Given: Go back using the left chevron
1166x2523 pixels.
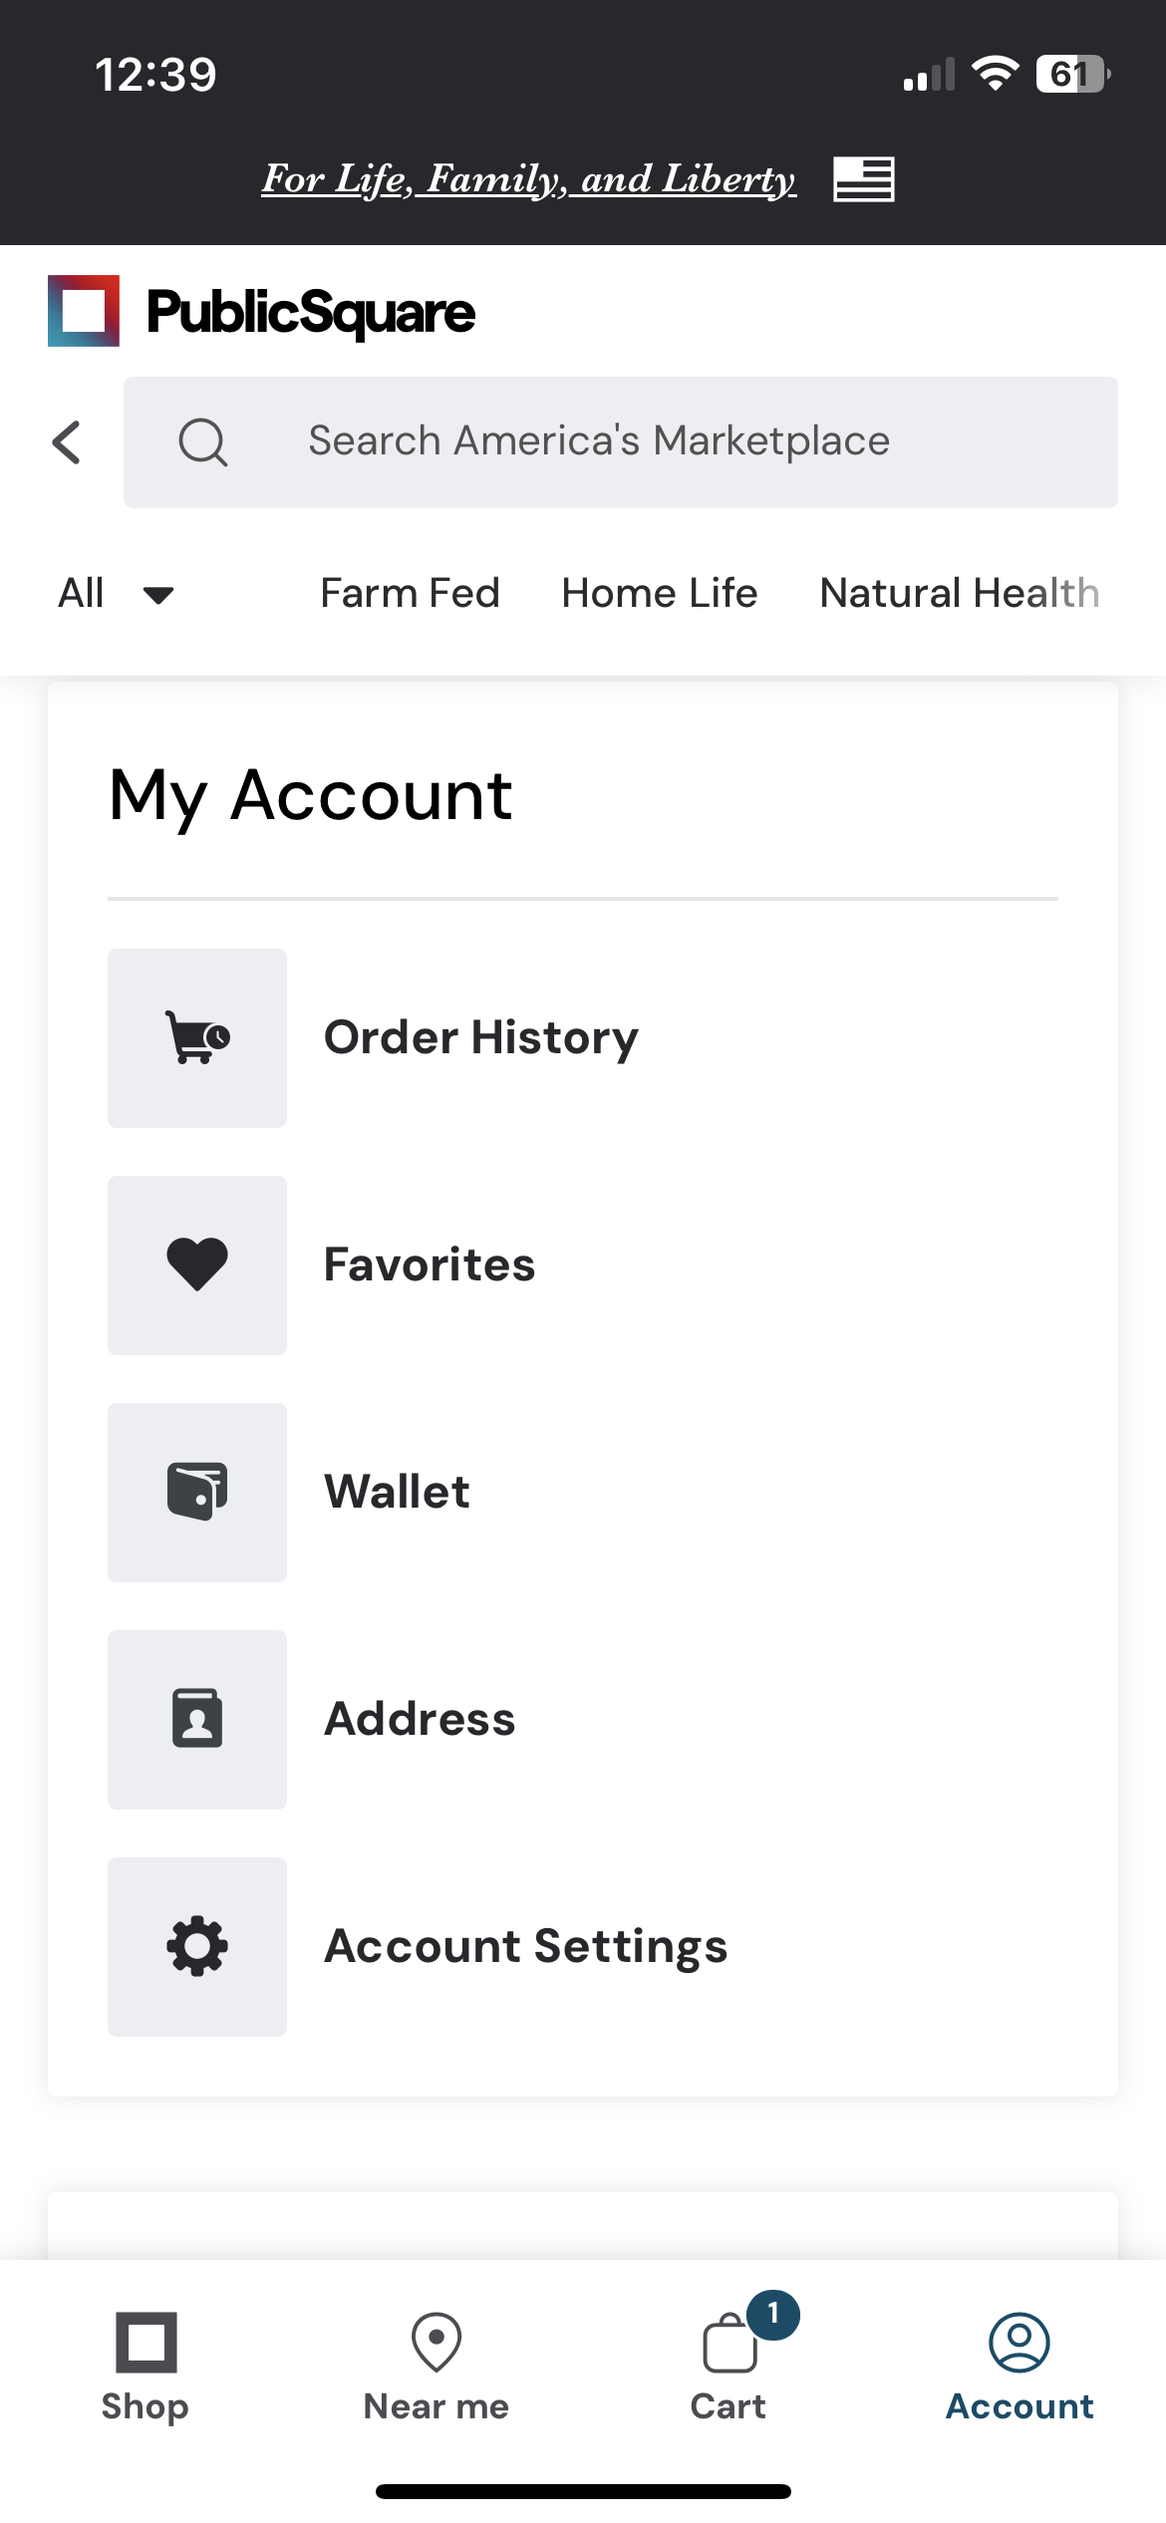Looking at the screenshot, I should [x=67, y=441].
